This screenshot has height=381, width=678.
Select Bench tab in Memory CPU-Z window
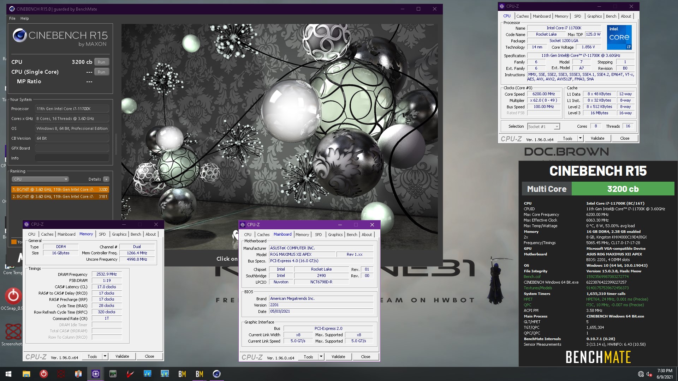(136, 234)
